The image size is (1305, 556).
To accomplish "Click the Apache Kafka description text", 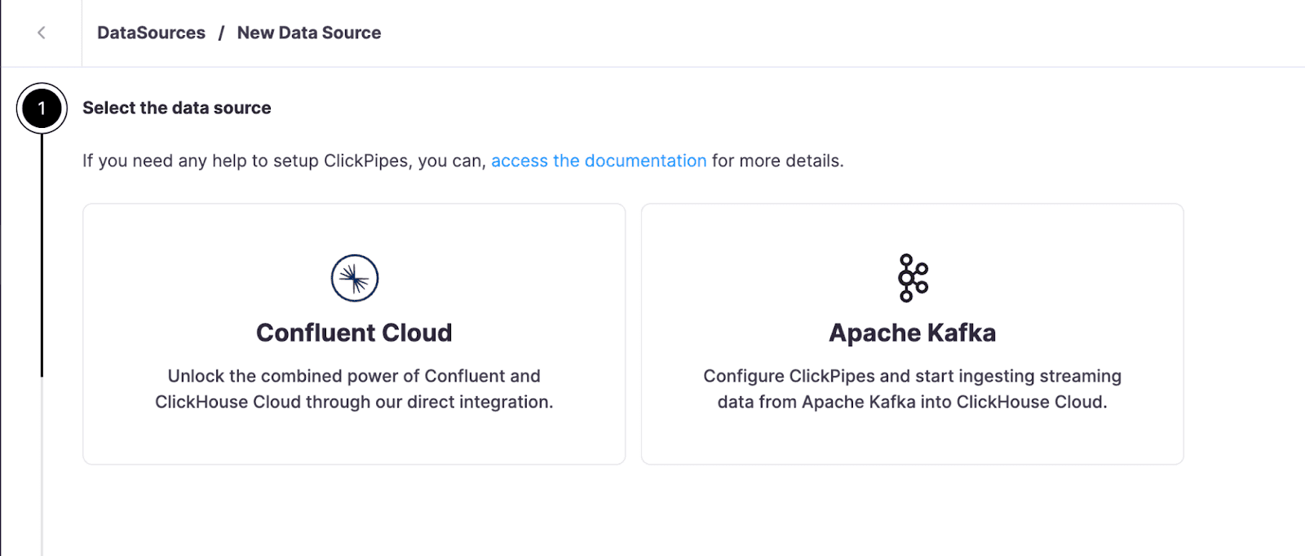I will pos(913,389).
